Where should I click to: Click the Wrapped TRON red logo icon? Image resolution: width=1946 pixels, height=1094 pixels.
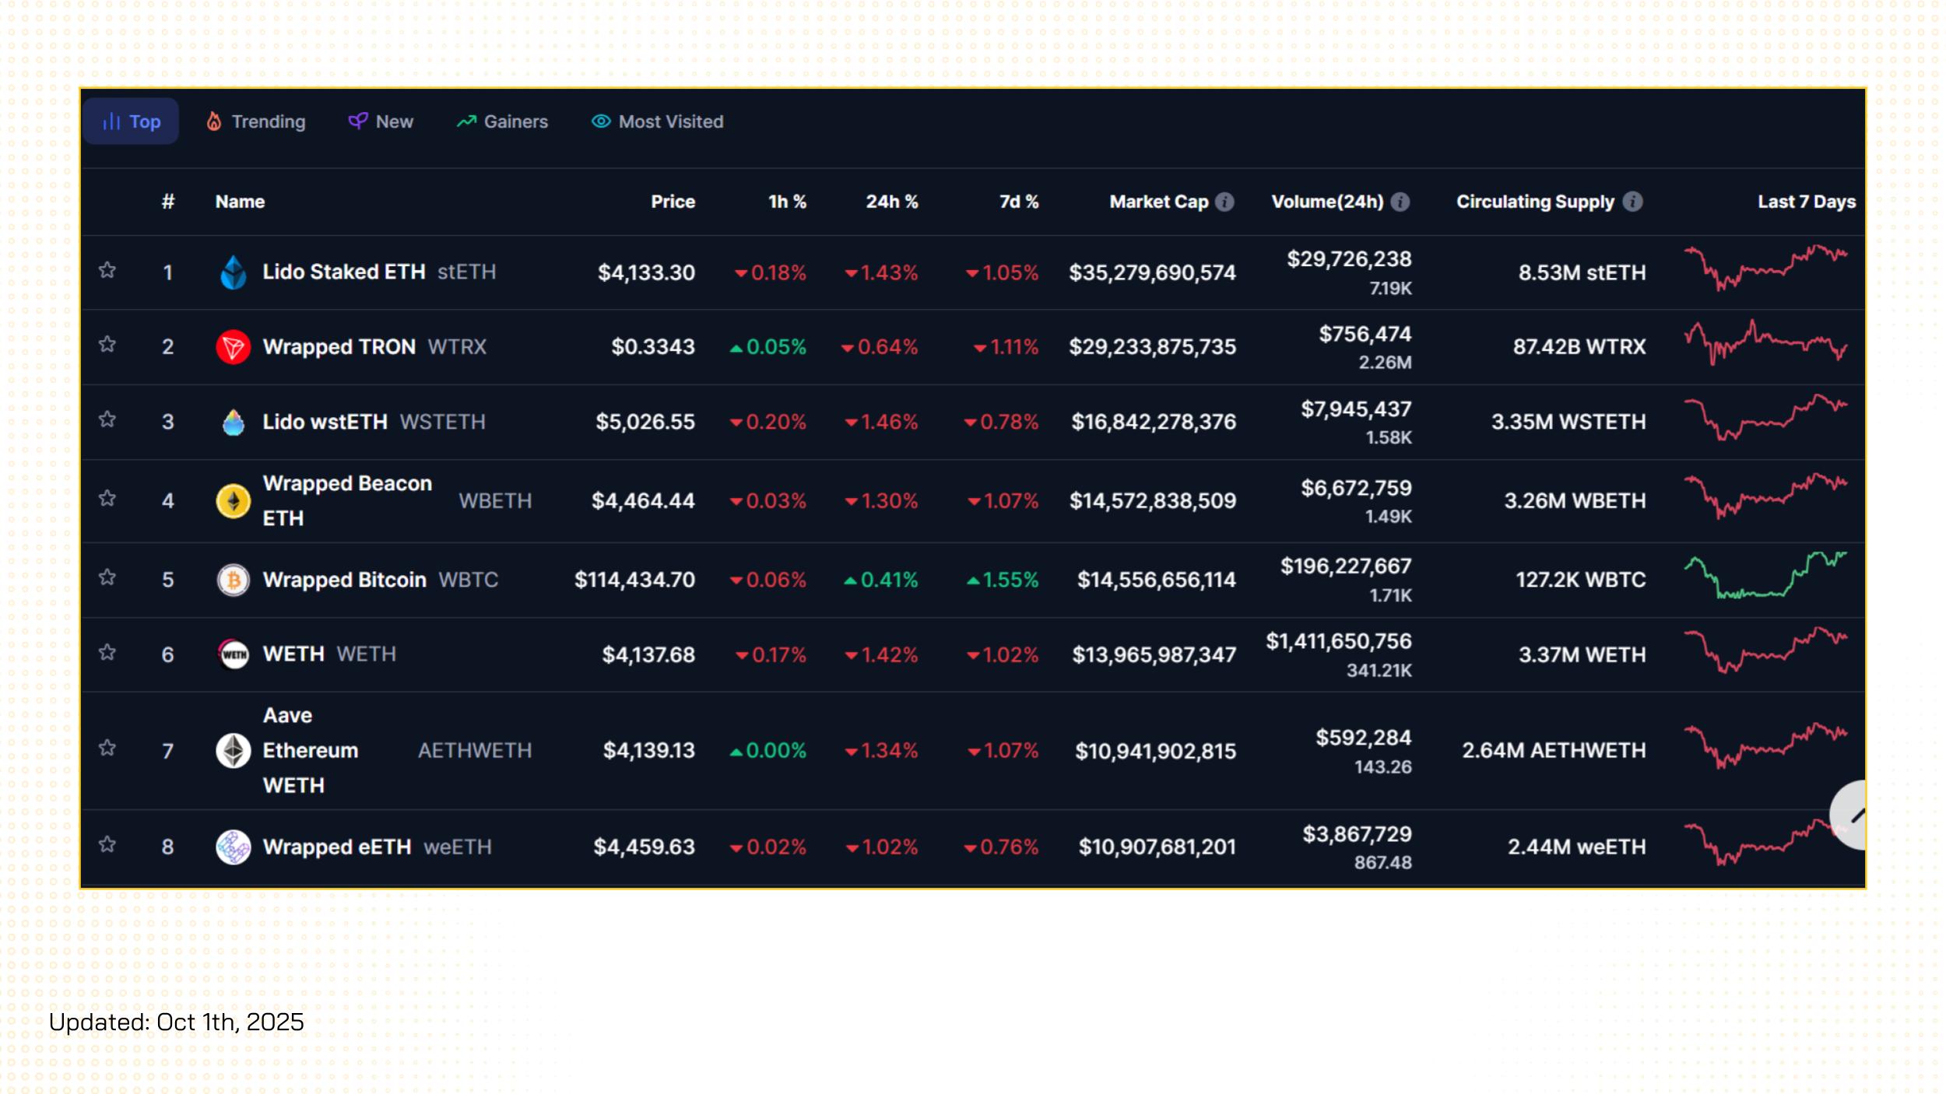point(233,347)
